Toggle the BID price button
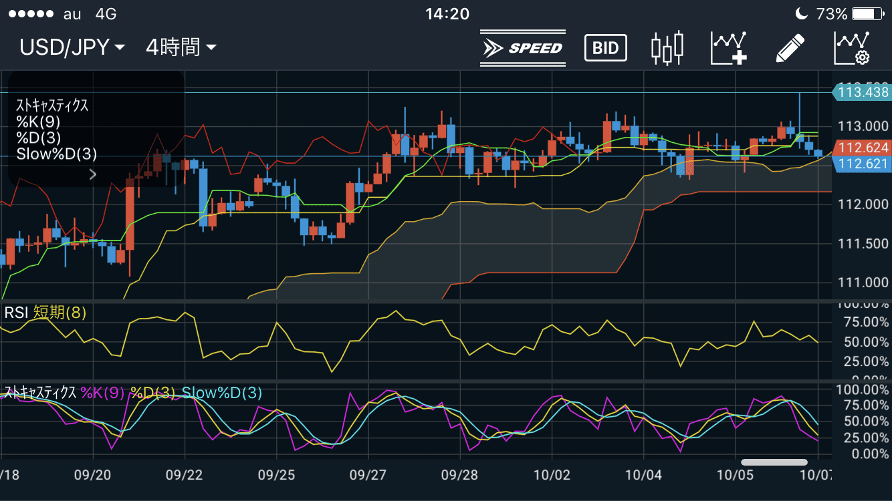Viewport: 892px width, 501px height. point(605,48)
